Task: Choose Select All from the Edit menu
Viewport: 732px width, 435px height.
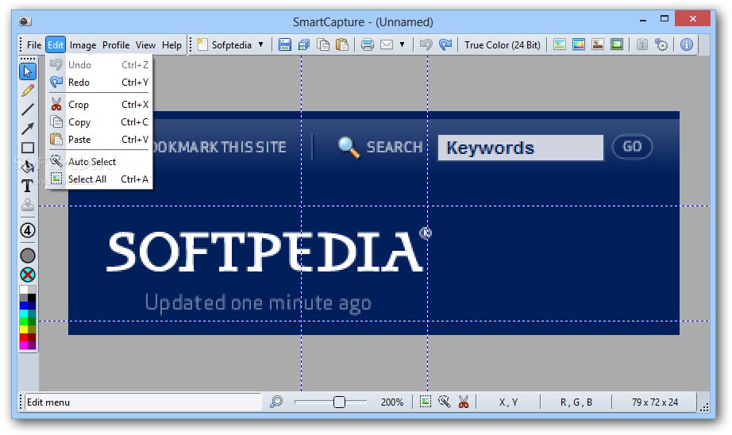Action: [99, 179]
